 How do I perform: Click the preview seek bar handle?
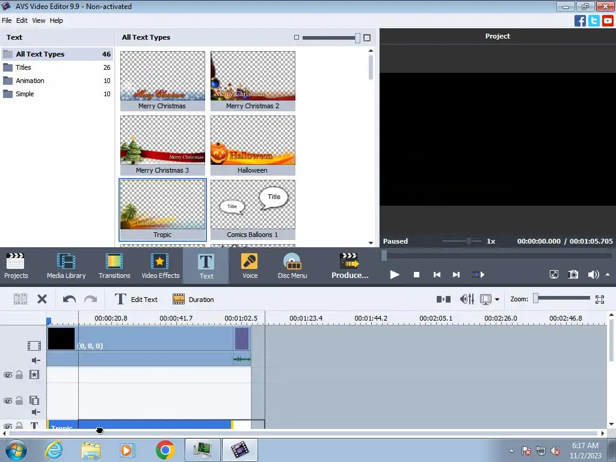[384, 255]
